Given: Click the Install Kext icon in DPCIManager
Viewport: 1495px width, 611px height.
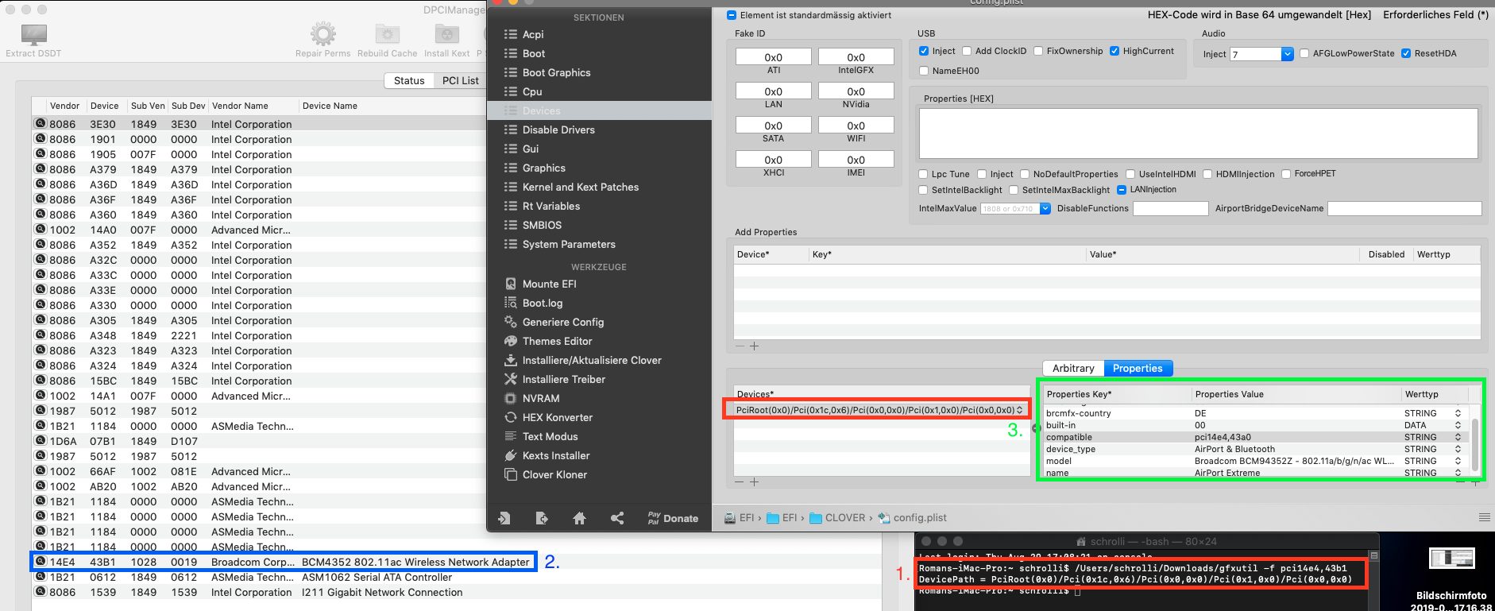Looking at the screenshot, I should (x=446, y=34).
